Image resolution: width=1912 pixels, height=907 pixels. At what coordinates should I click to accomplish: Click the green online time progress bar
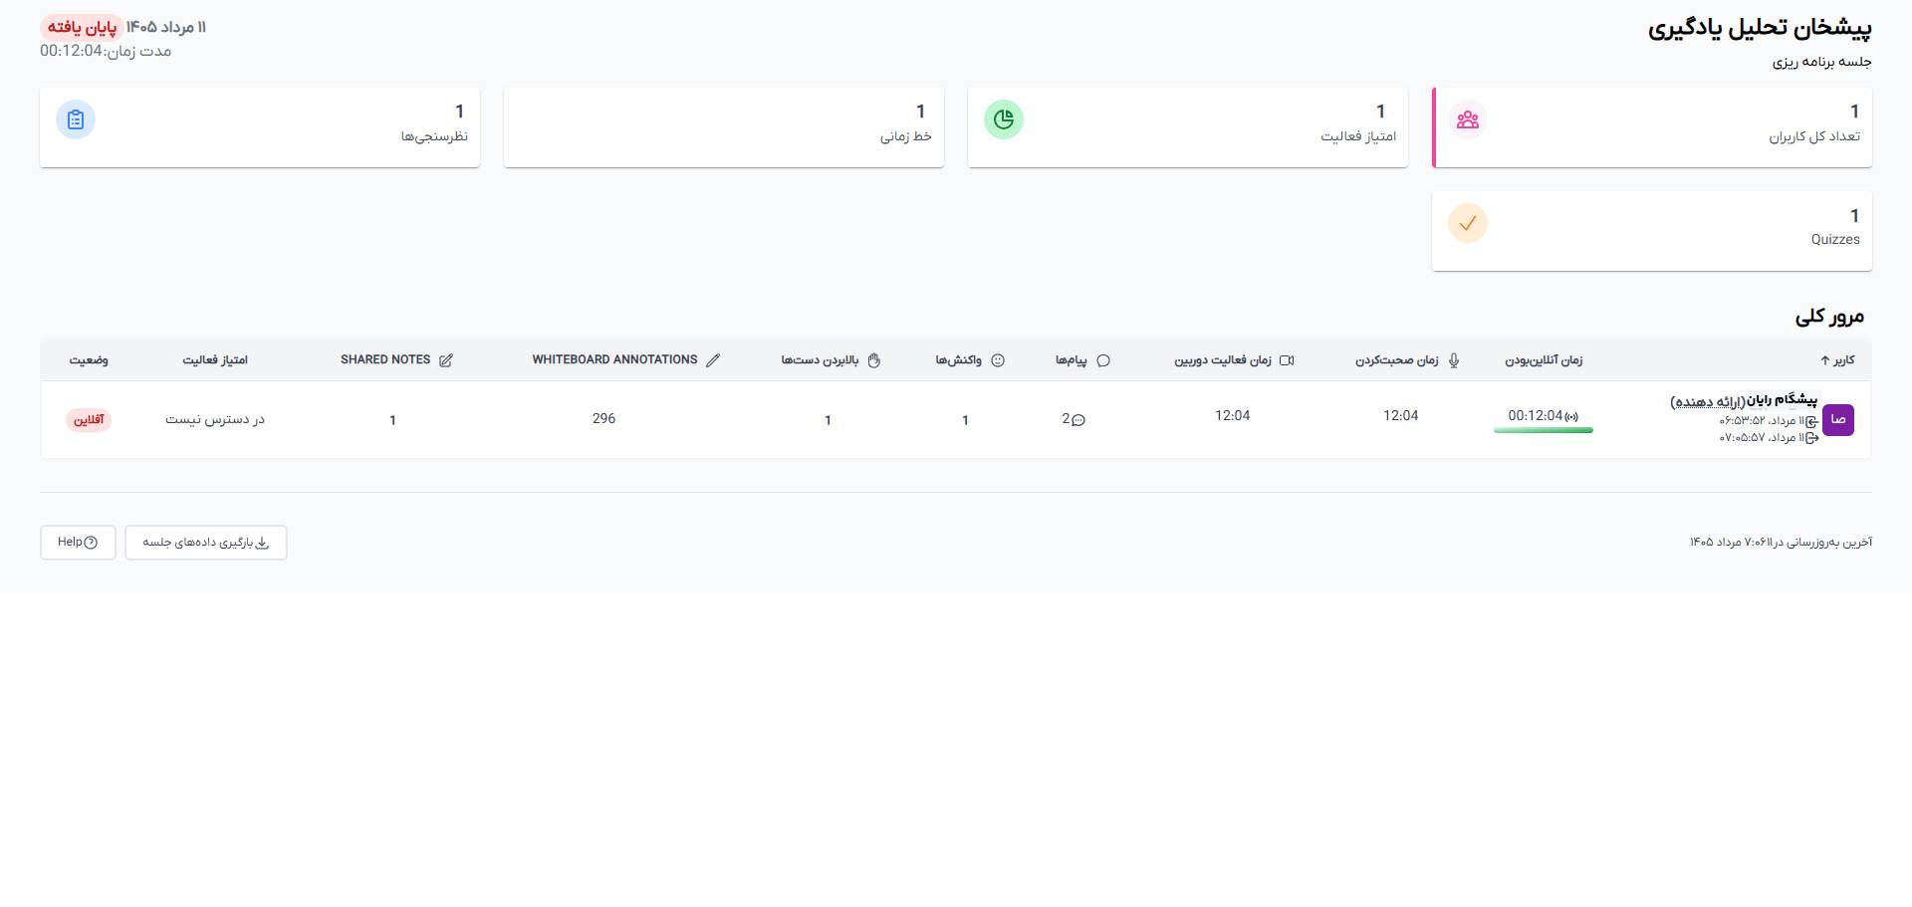(x=1544, y=430)
